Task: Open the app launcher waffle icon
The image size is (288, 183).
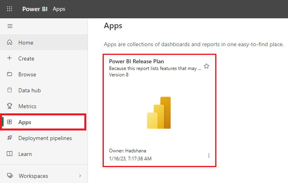Action: tap(10, 9)
